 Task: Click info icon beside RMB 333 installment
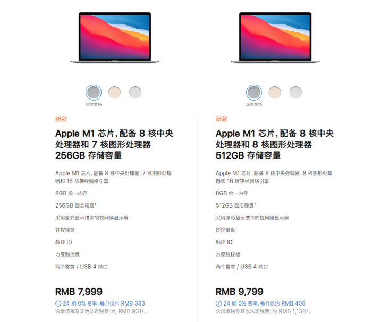point(58,303)
